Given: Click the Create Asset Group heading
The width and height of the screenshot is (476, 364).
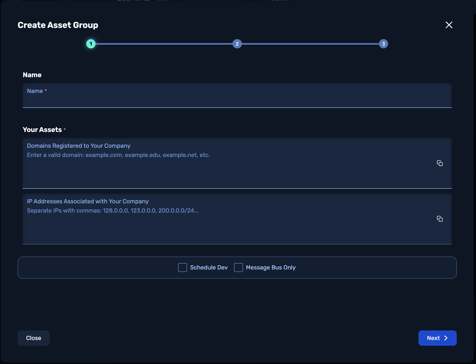Looking at the screenshot, I should coord(58,25).
